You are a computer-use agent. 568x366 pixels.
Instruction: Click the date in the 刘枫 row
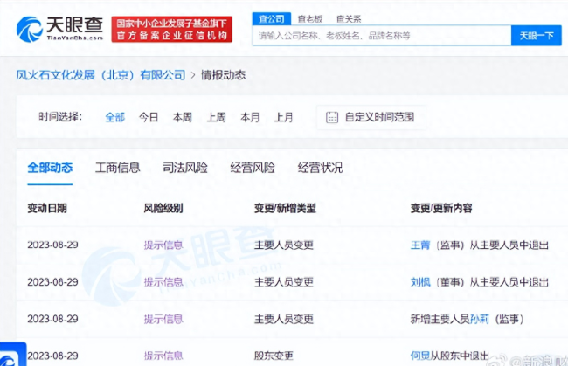53,282
